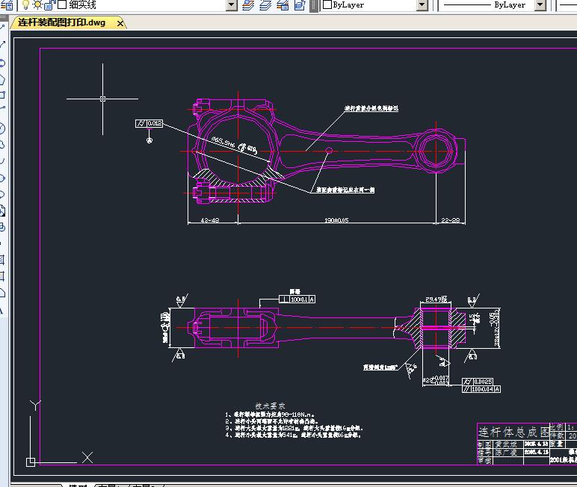The height and width of the screenshot is (487, 577).
Task: Select the 连杆体总成图 title block text
Action: click(x=513, y=432)
